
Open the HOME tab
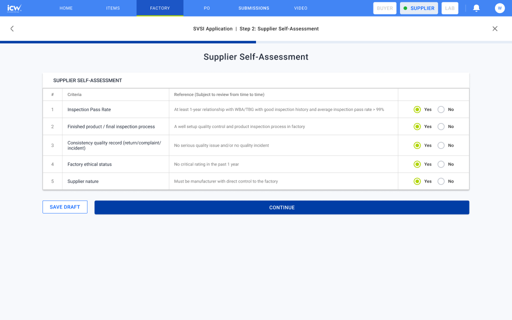(x=66, y=8)
